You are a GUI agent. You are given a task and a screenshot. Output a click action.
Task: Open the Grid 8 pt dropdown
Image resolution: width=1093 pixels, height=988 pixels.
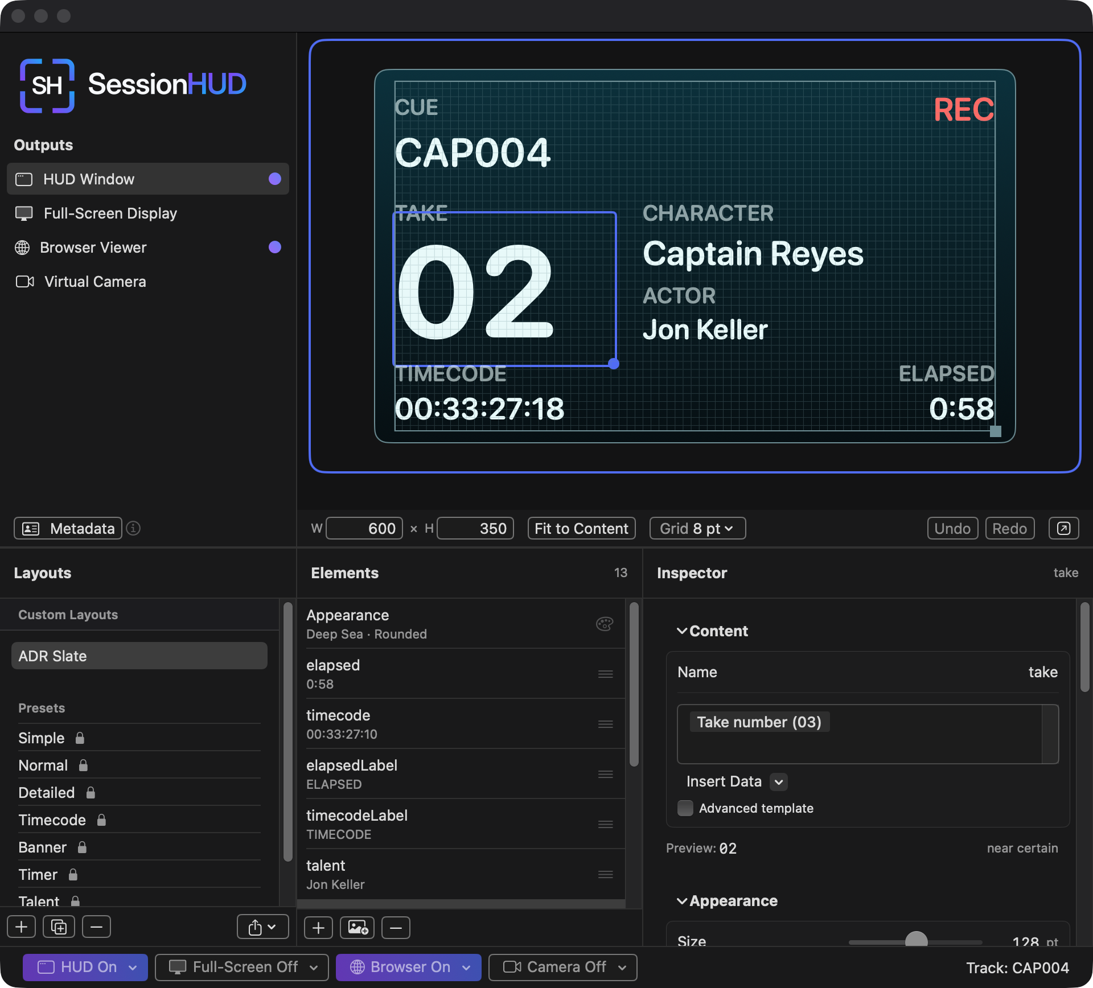(x=697, y=528)
